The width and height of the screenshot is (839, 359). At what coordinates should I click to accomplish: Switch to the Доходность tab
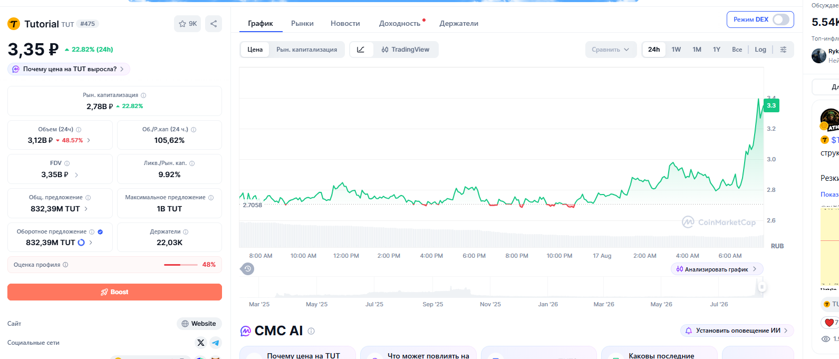400,23
